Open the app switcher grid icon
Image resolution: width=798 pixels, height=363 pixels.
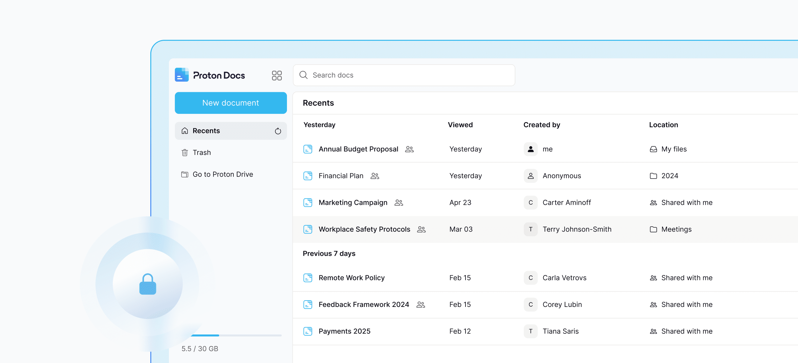pyautogui.click(x=277, y=75)
